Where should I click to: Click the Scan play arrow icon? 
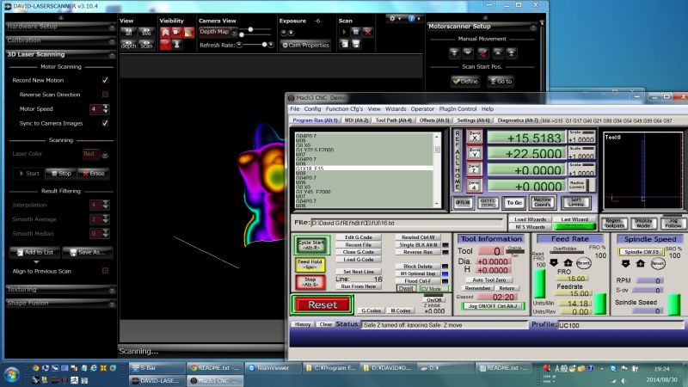tap(344, 32)
